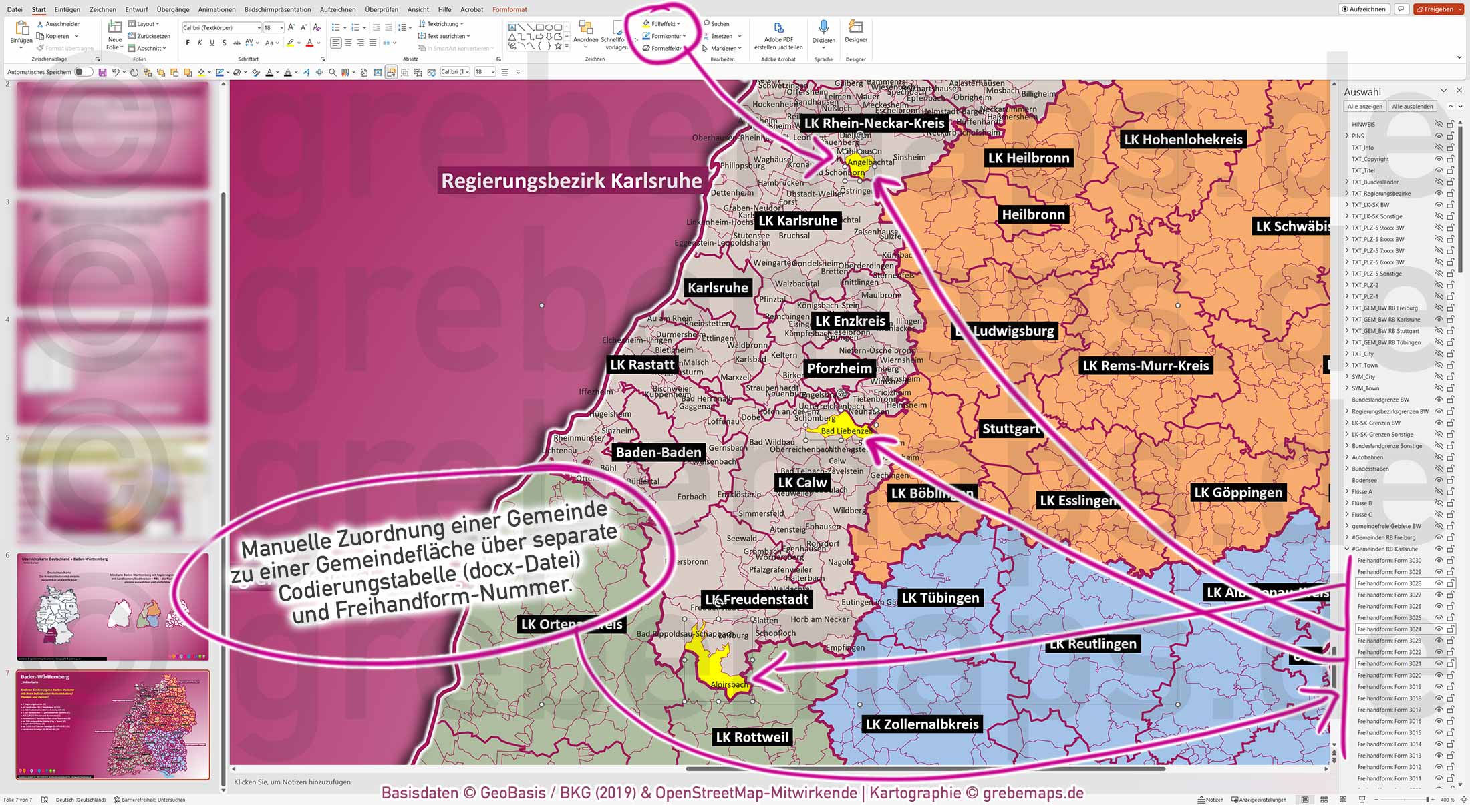
Task: Create Adobe PDF with 'Adobe PDF erstellen und teilen'
Action: (778, 37)
